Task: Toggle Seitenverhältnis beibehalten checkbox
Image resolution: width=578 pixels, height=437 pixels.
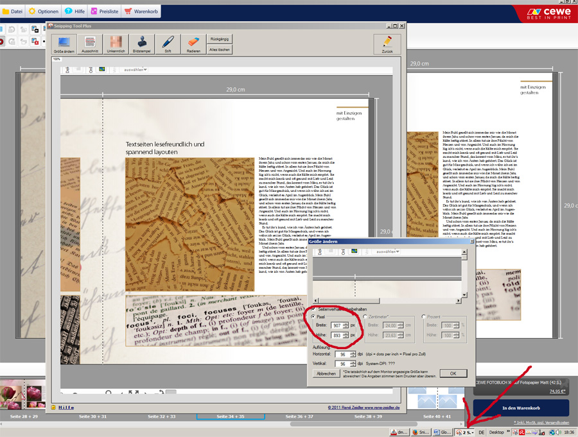Action: [314, 309]
